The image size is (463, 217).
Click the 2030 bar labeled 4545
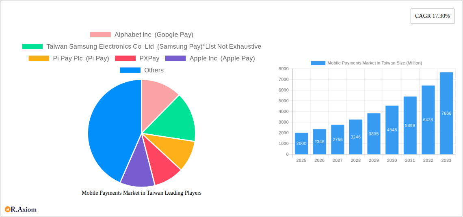click(x=392, y=130)
